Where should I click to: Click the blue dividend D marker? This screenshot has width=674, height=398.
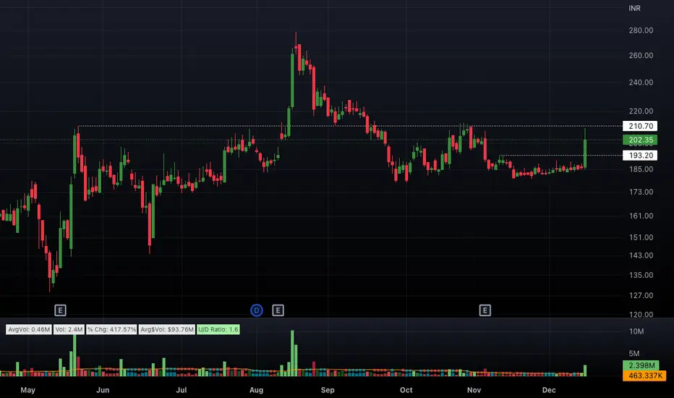[x=257, y=310]
